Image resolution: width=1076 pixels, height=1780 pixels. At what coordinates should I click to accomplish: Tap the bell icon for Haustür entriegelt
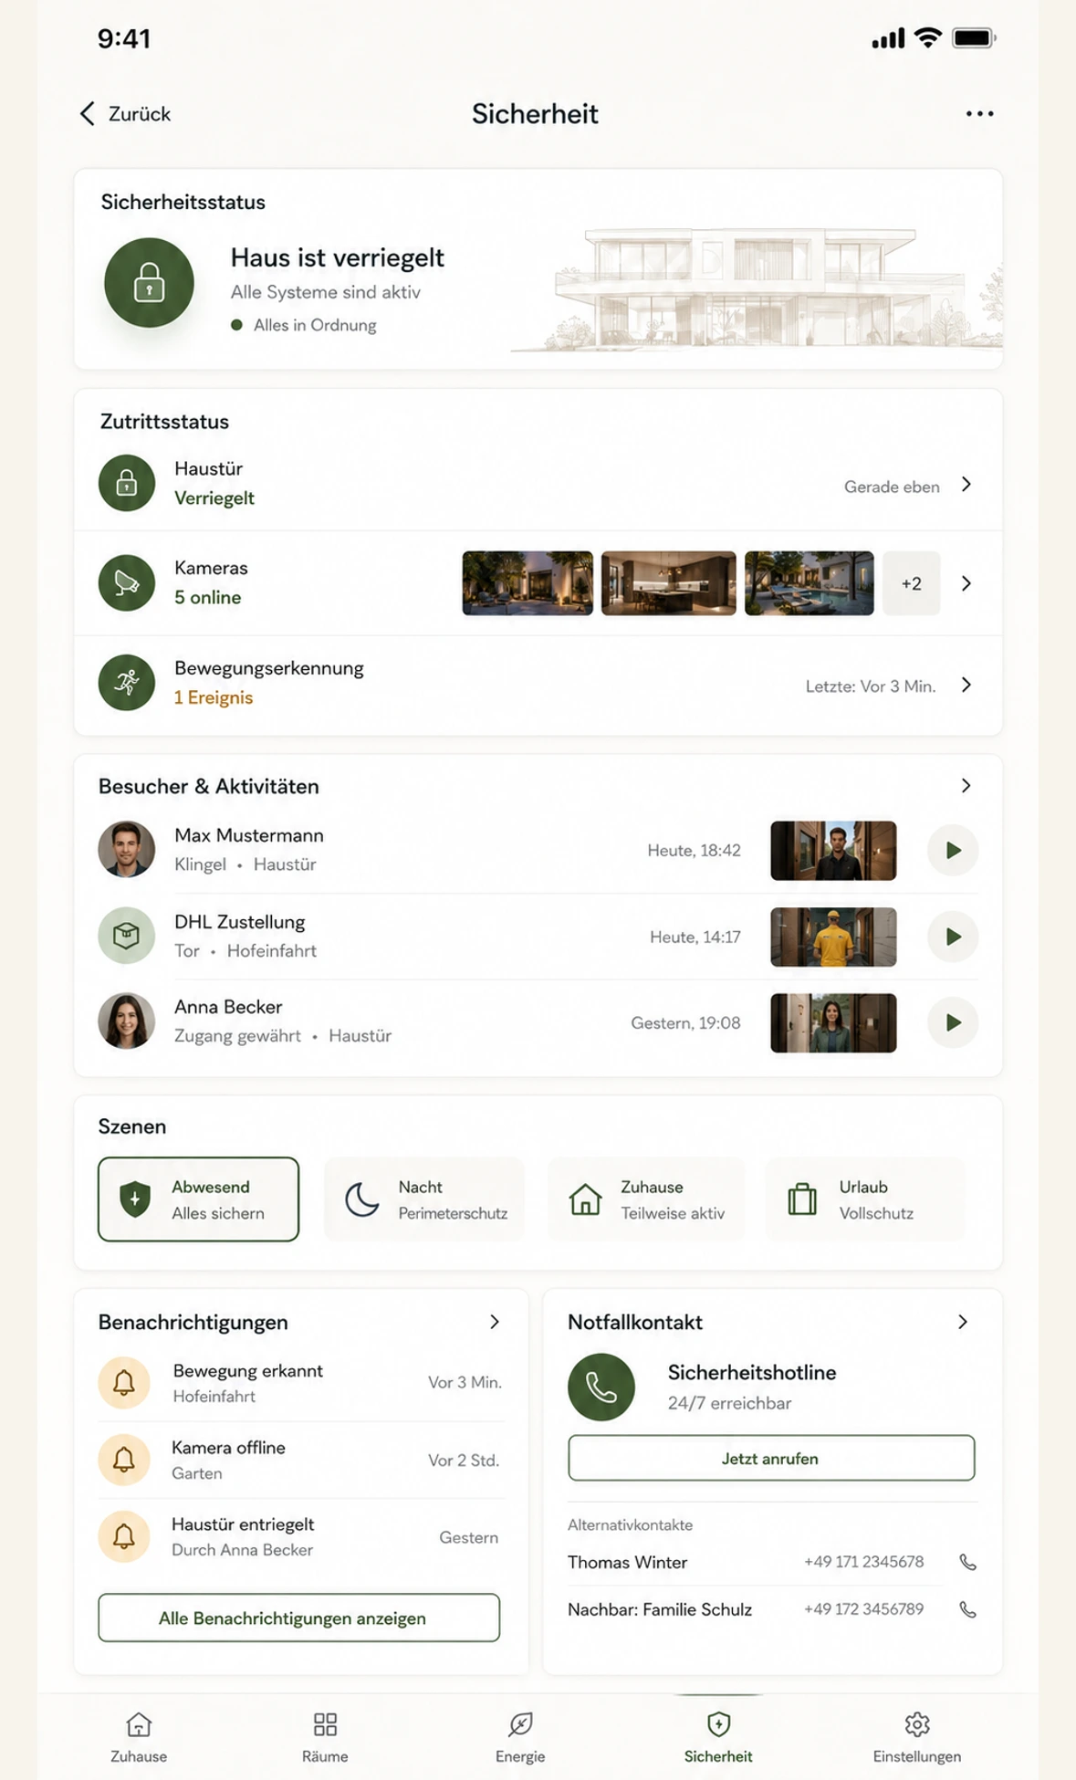pyautogui.click(x=124, y=1536)
